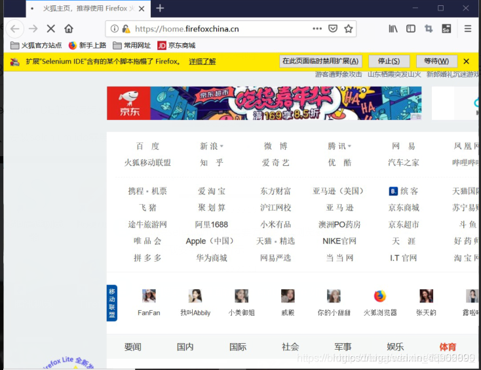Open FanFan profile avatar
Image resolution: width=481 pixels, height=370 pixels.
pos(149,296)
